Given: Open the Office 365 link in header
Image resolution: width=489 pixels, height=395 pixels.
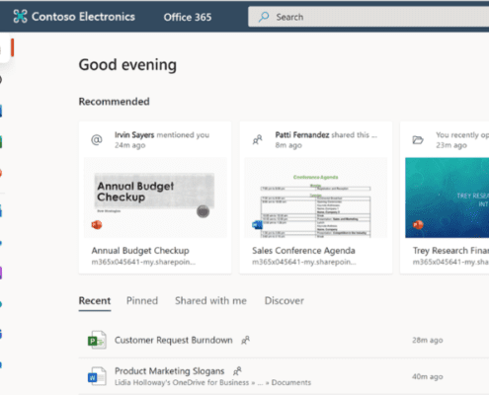Looking at the screenshot, I should click(188, 17).
